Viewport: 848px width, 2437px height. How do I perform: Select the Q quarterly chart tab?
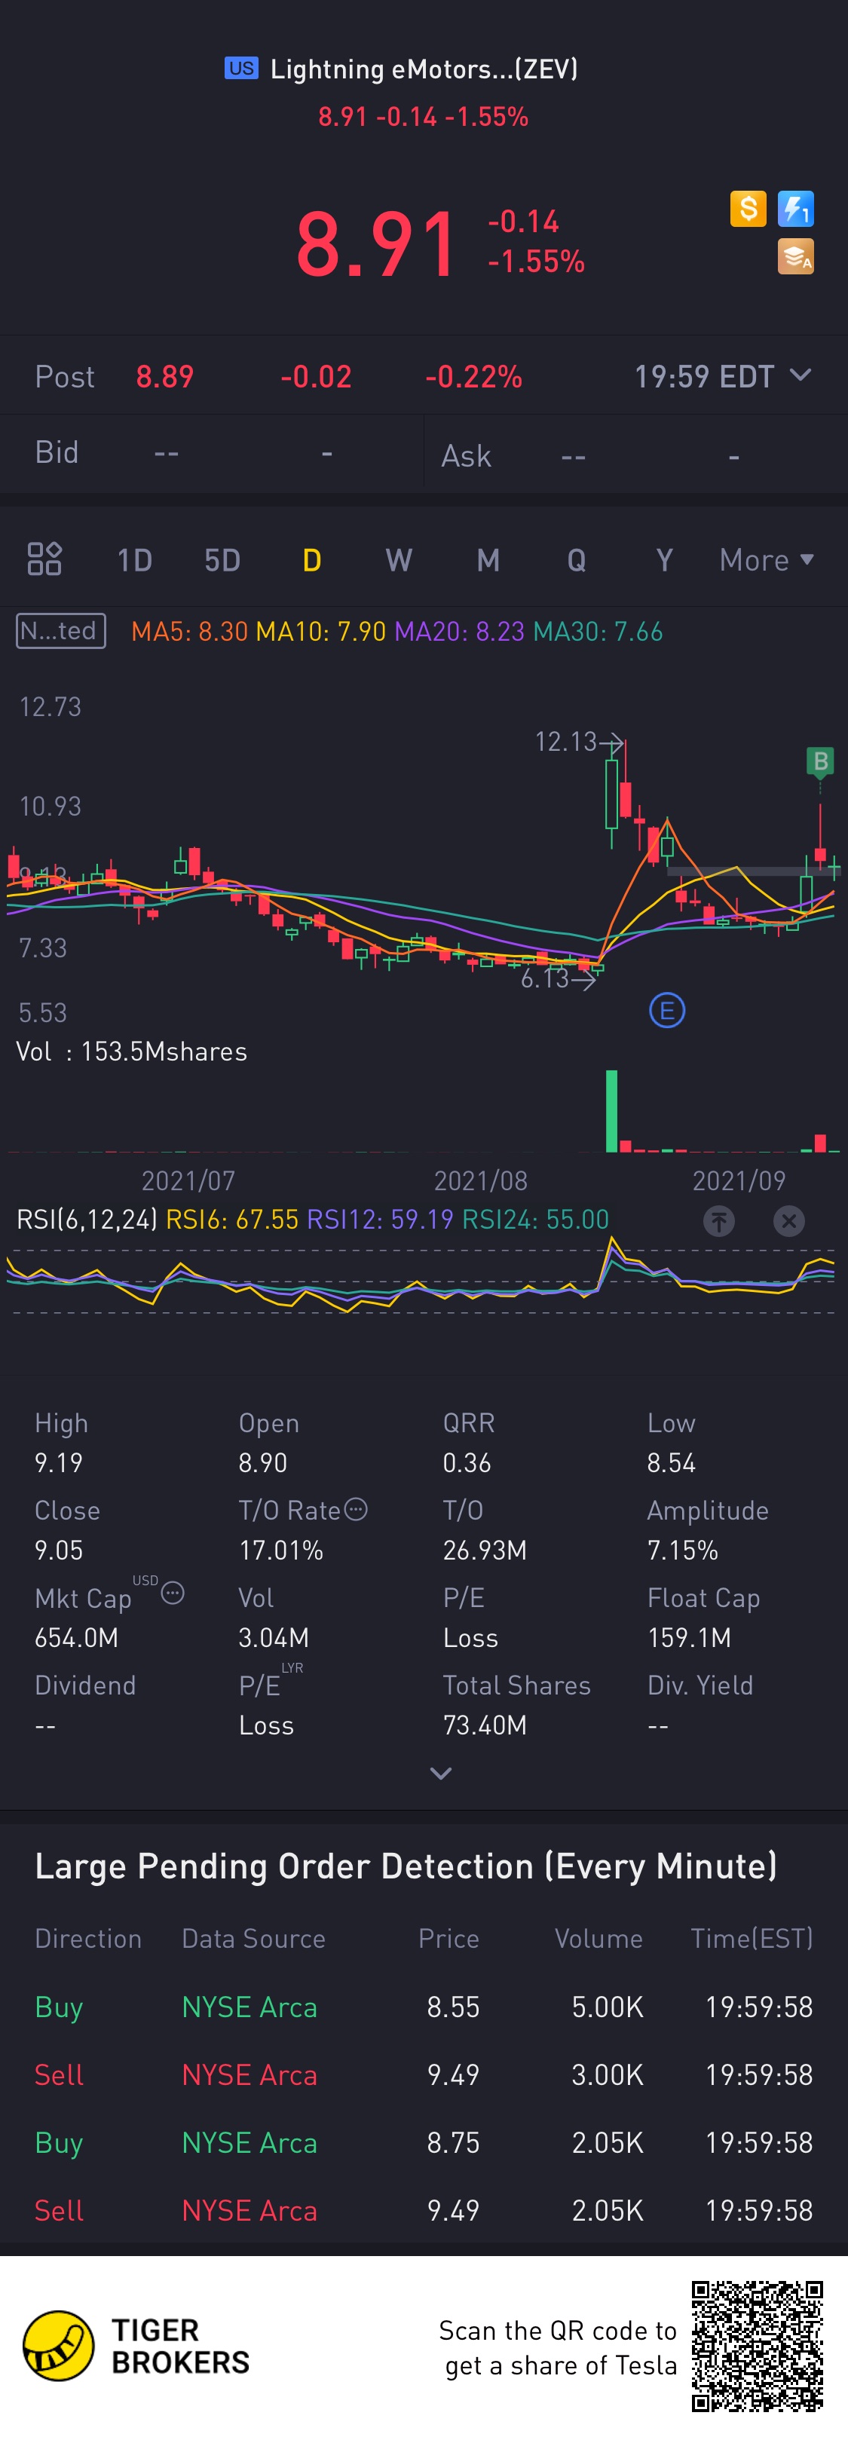[577, 560]
